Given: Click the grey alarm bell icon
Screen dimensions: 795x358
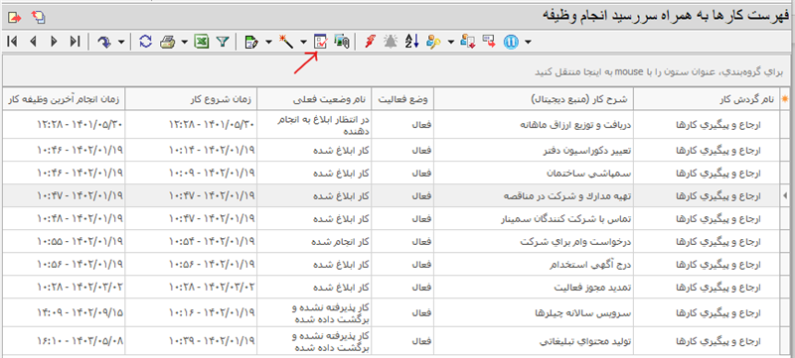Looking at the screenshot, I should click(x=391, y=42).
